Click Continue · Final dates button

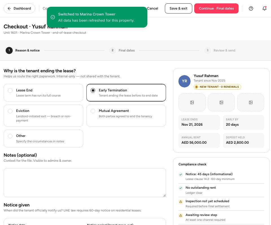click(216, 8)
